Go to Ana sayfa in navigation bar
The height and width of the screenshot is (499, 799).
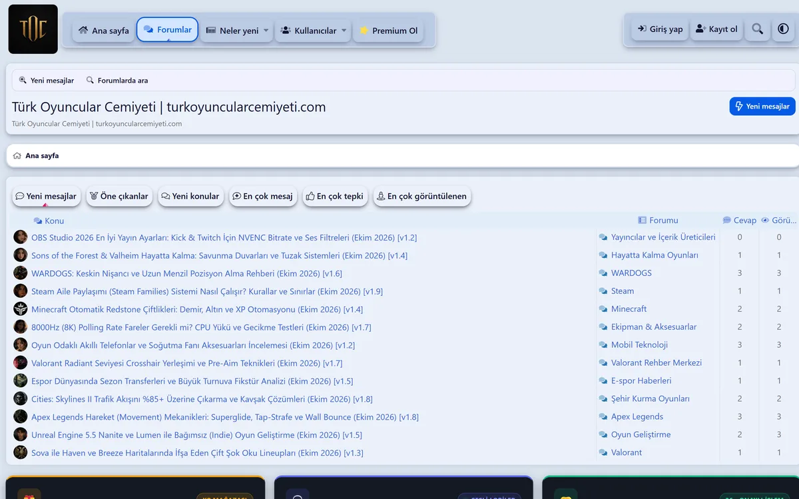103,31
